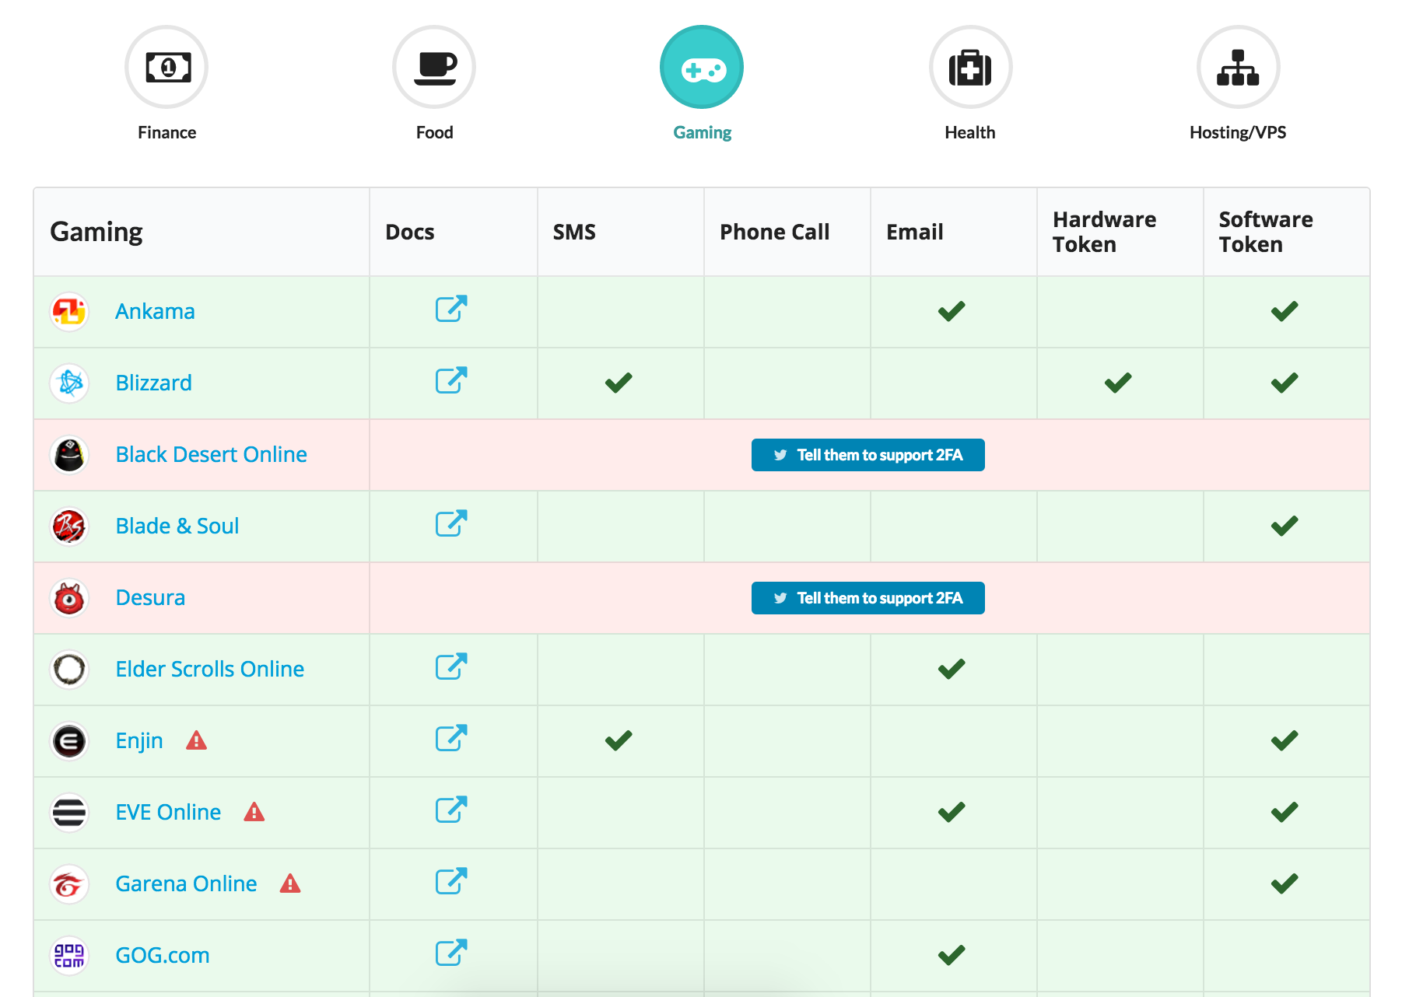
Task: Click the Enjin red warning triangle
Action: pos(197,740)
